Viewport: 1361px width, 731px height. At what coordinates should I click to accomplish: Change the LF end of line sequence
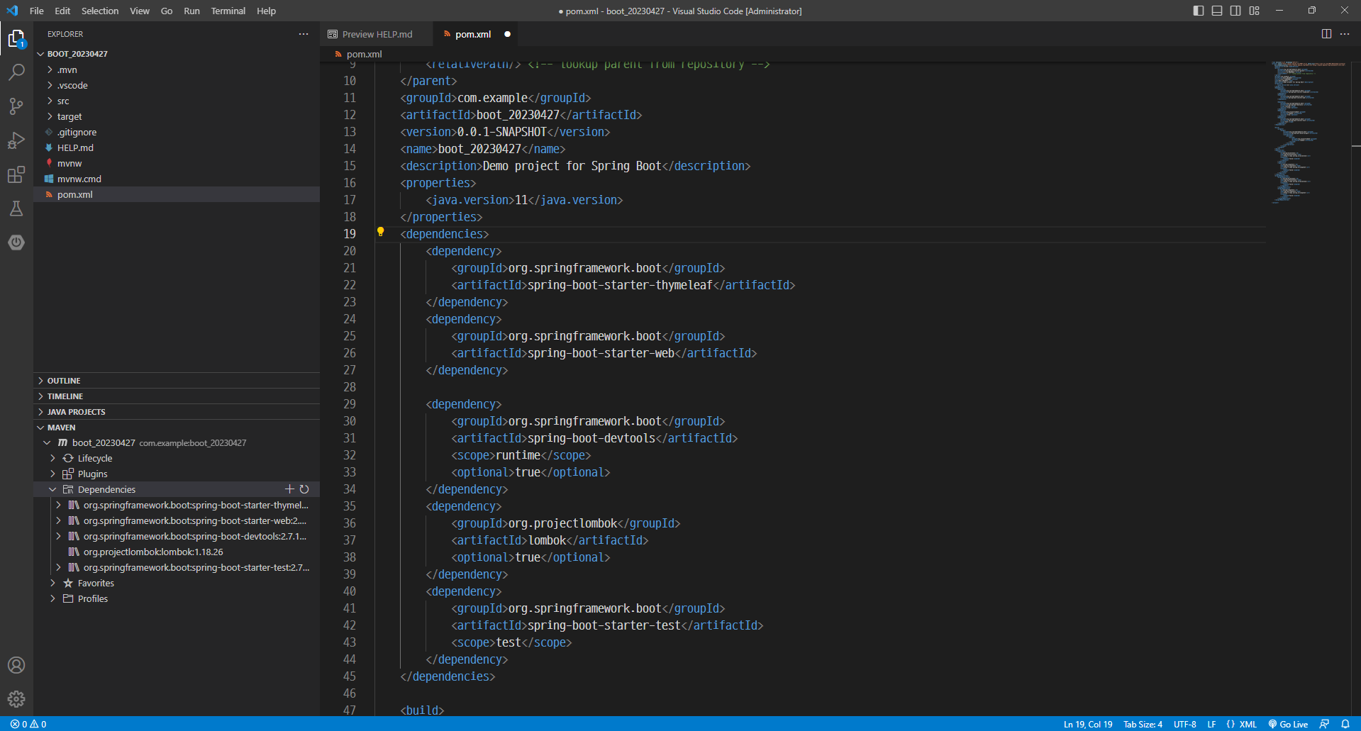coord(1211,724)
